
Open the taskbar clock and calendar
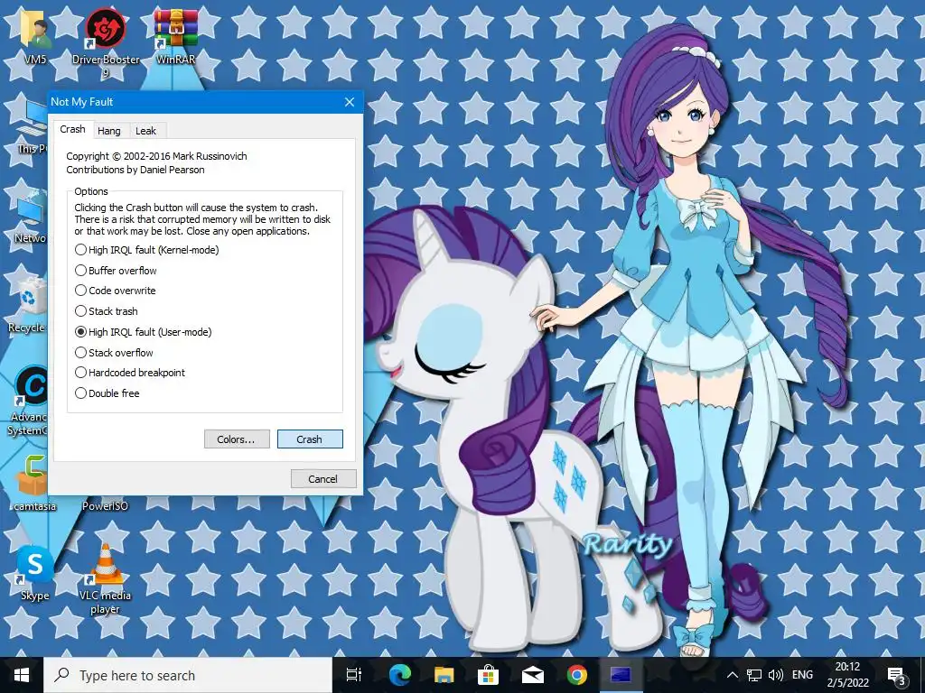[847, 675]
